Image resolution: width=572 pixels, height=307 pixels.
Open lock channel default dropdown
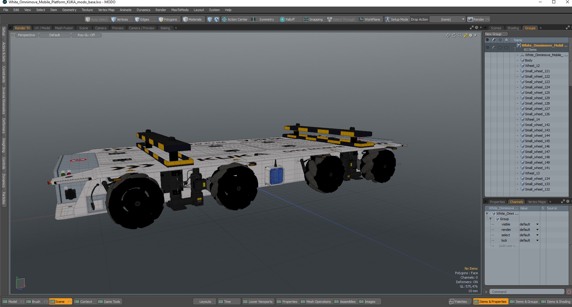tap(529, 240)
